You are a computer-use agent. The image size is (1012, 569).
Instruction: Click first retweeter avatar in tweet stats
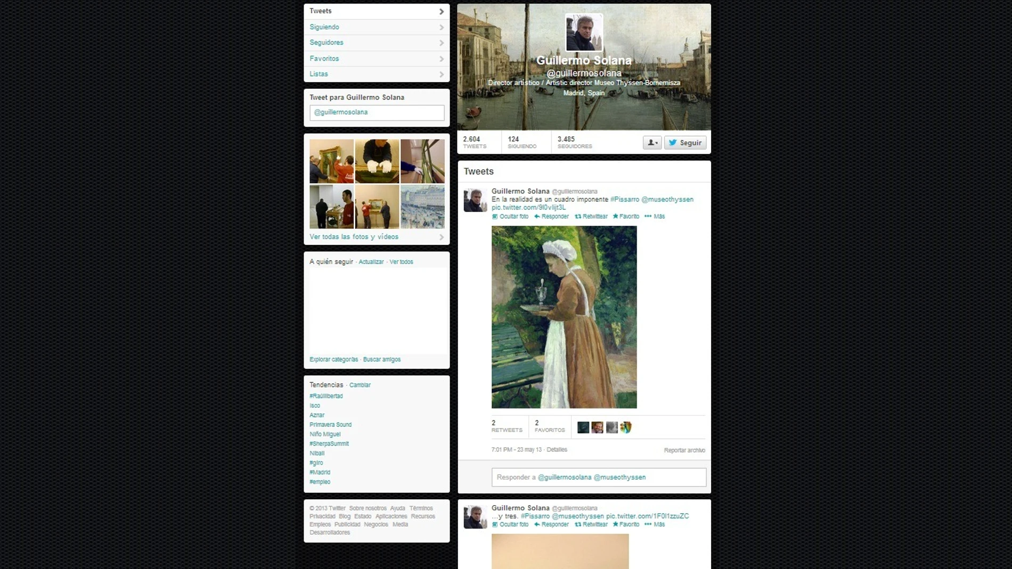tap(583, 427)
